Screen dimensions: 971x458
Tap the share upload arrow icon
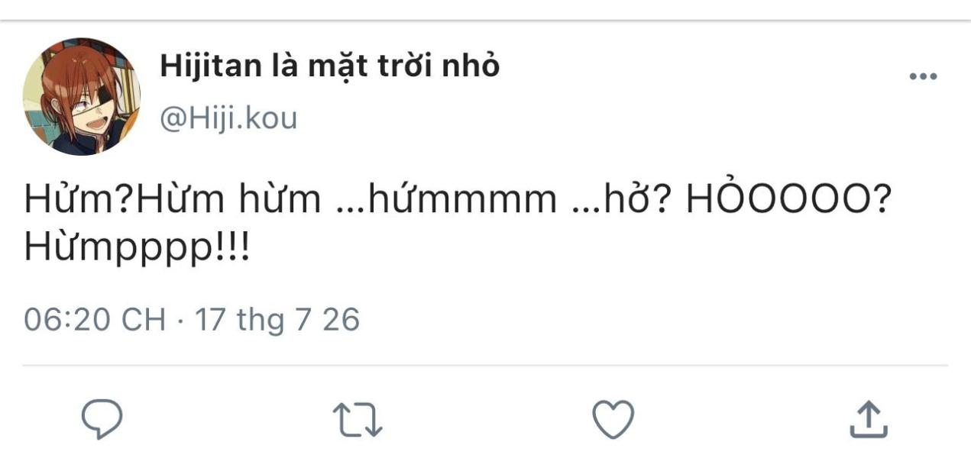pyautogui.click(x=869, y=419)
